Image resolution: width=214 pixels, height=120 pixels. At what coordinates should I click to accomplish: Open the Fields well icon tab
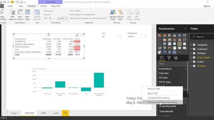pyautogui.click(x=162, y=58)
